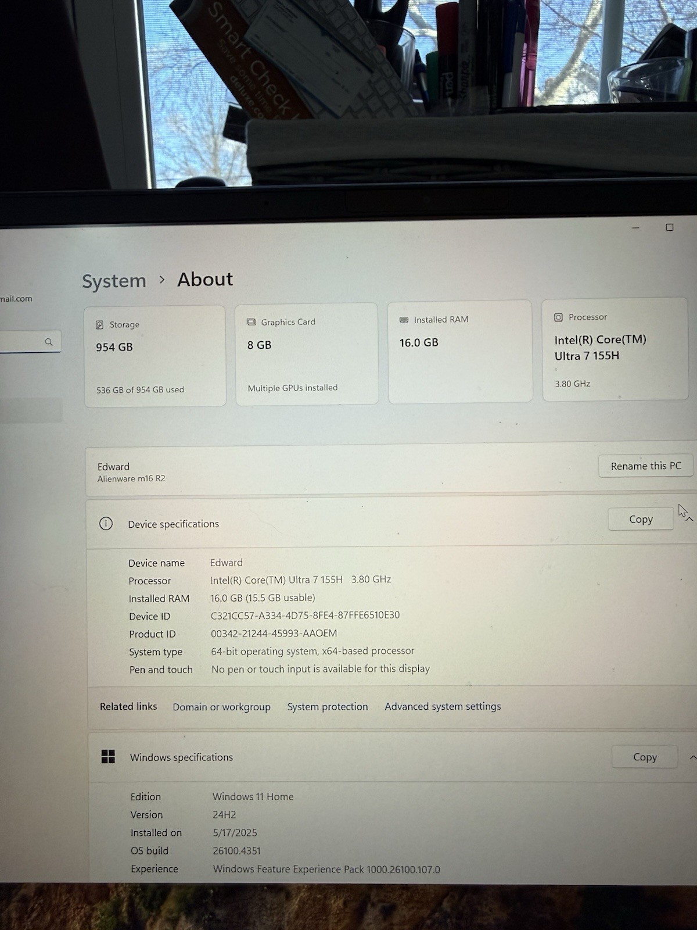Click the 3.80 GHz text in Processor card
Image resolution: width=697 pixels, height=930 pixels.
click(572, 384)
